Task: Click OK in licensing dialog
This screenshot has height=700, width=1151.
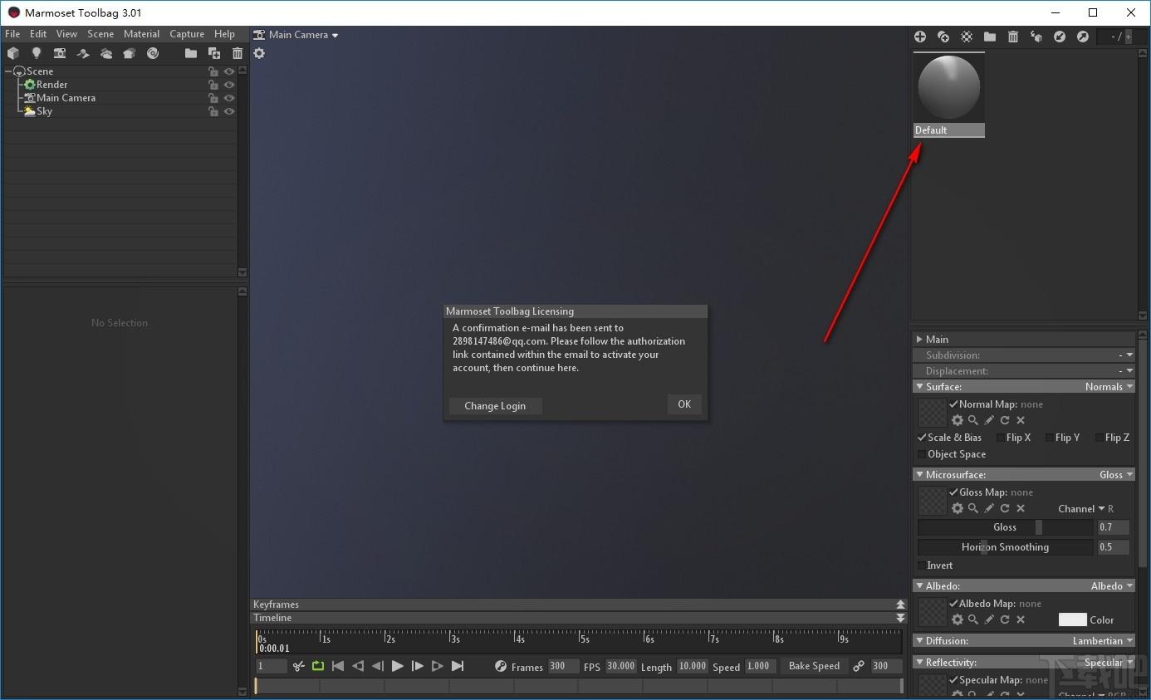Action: [684, 404]
